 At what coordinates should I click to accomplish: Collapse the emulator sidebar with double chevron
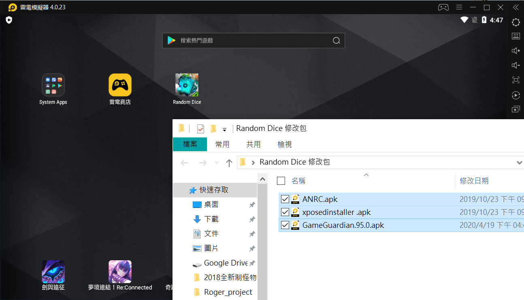point(515,7)
